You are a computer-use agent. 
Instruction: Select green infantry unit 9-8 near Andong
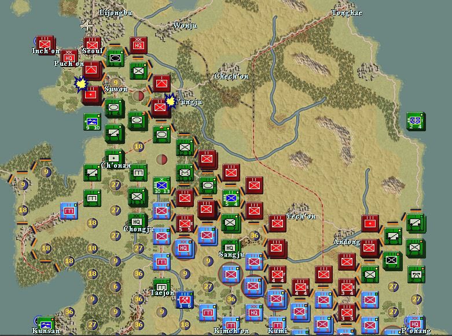click(x=370, y=274)
